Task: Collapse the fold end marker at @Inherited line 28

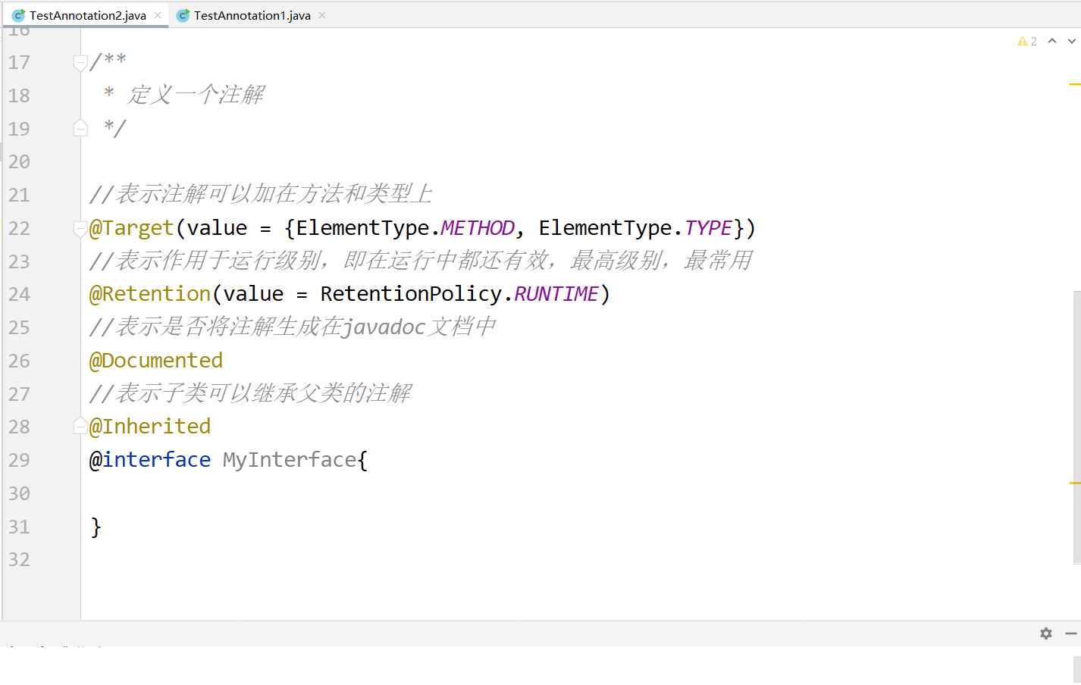Action: 80,426
